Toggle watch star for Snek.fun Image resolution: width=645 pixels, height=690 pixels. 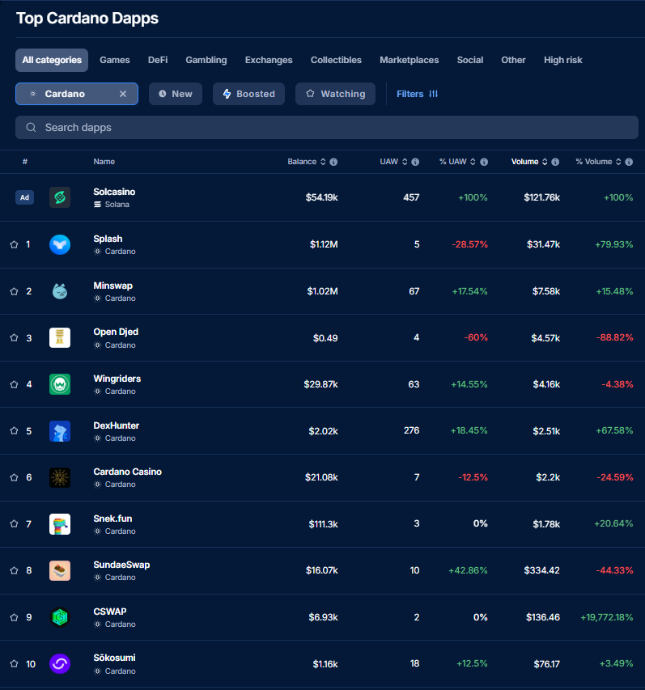click(x=14, y=524)
